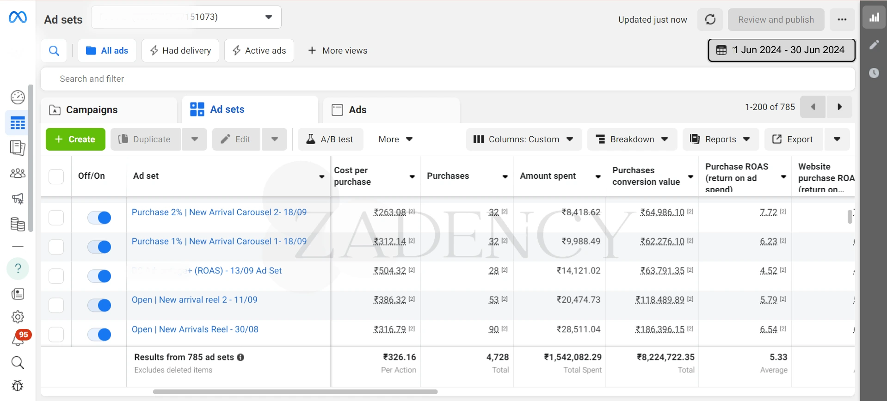This screenshot has width=887, height=401.
Task: Select the Had delivery view
Action: tap(180, 50)
